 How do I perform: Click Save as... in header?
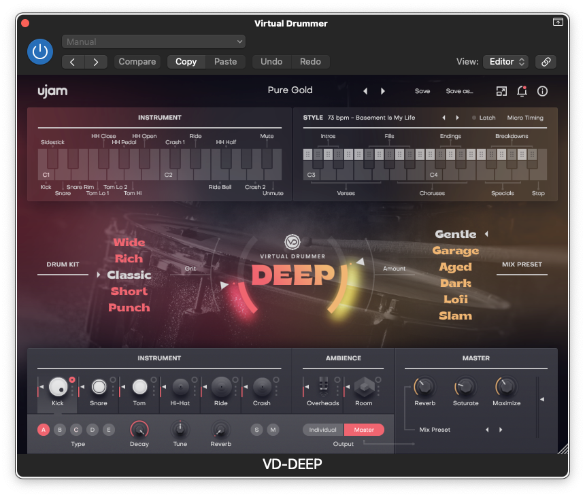[459, 91]
